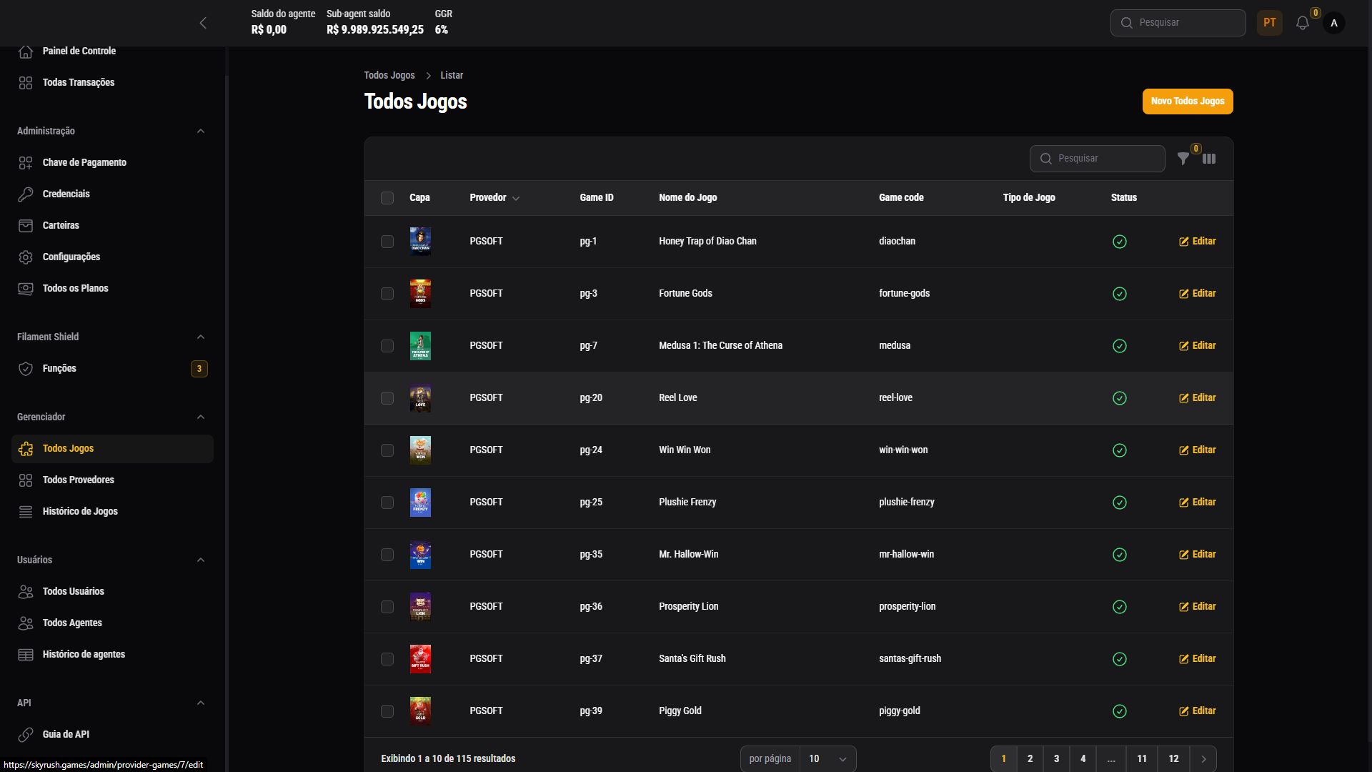
Task: Toggle columns with the column-layout icon
Action: pyautogui.click(x=1209, y=159)
